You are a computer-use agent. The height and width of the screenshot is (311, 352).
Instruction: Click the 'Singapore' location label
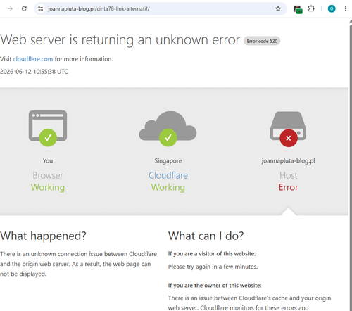(x=168, y=161)
